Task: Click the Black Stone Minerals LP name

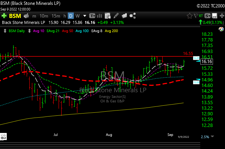Action: click(23, 22)
